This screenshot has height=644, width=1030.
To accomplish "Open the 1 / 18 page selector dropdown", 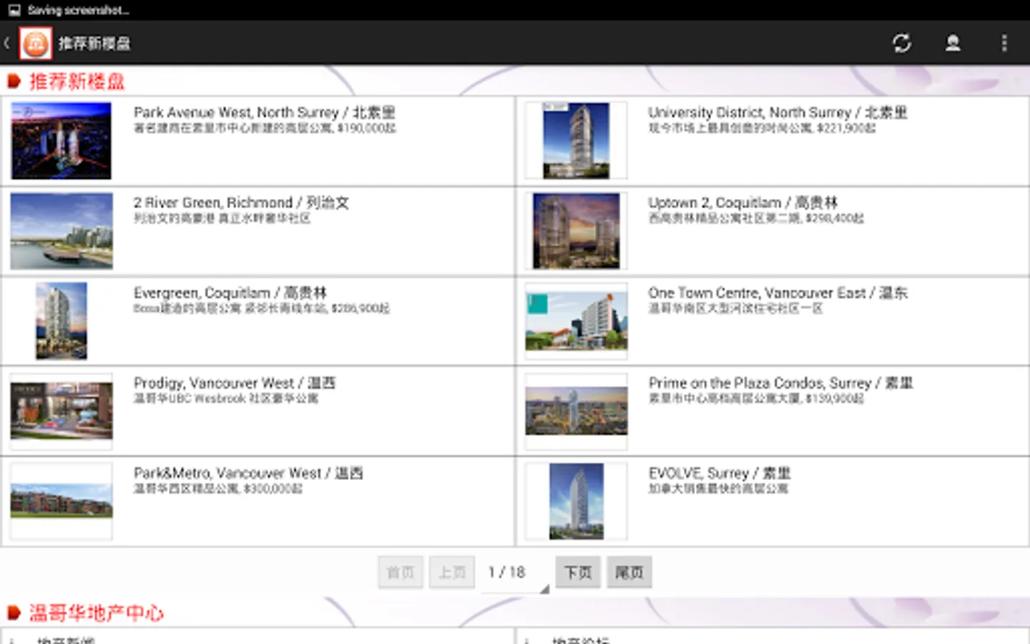I will 515,573.
